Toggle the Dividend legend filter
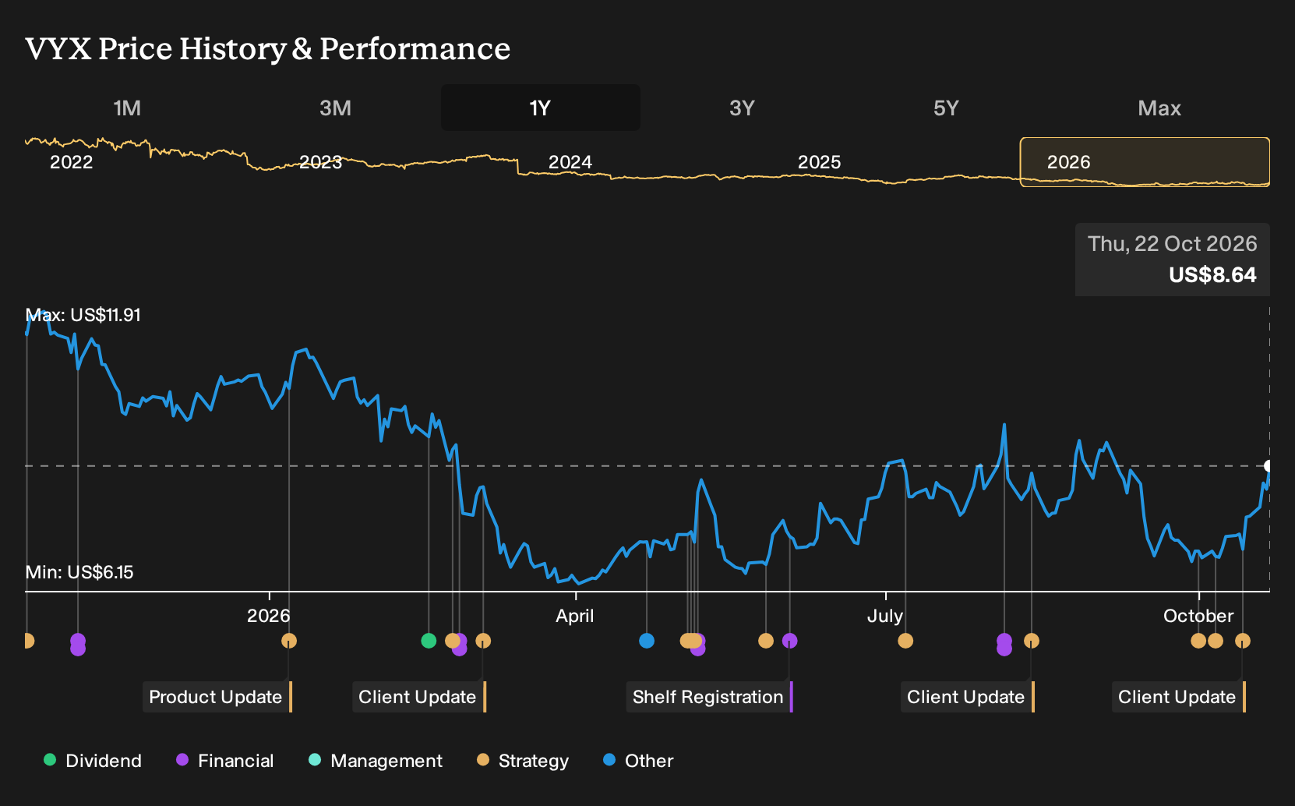 click(93, 761)
